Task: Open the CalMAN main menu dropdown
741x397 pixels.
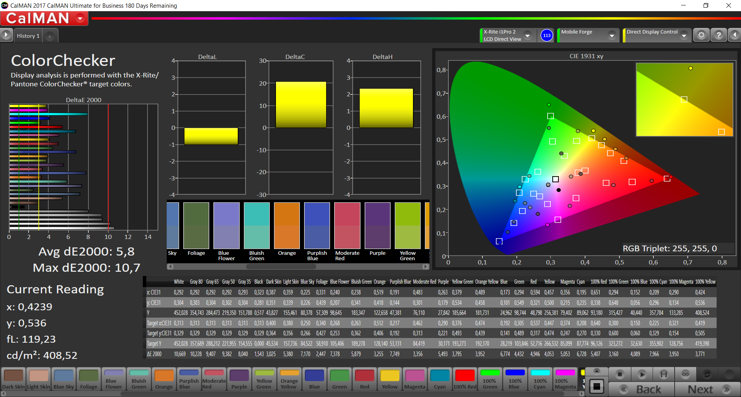Action: (80, 19)
